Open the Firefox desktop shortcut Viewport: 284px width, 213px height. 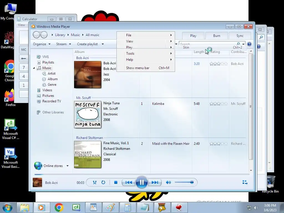[10, 98]
